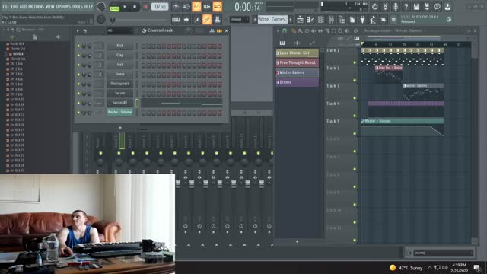This screenshot has width=487, height=274.
Task: Click the render export audio icon
Action: pos(427,7)
